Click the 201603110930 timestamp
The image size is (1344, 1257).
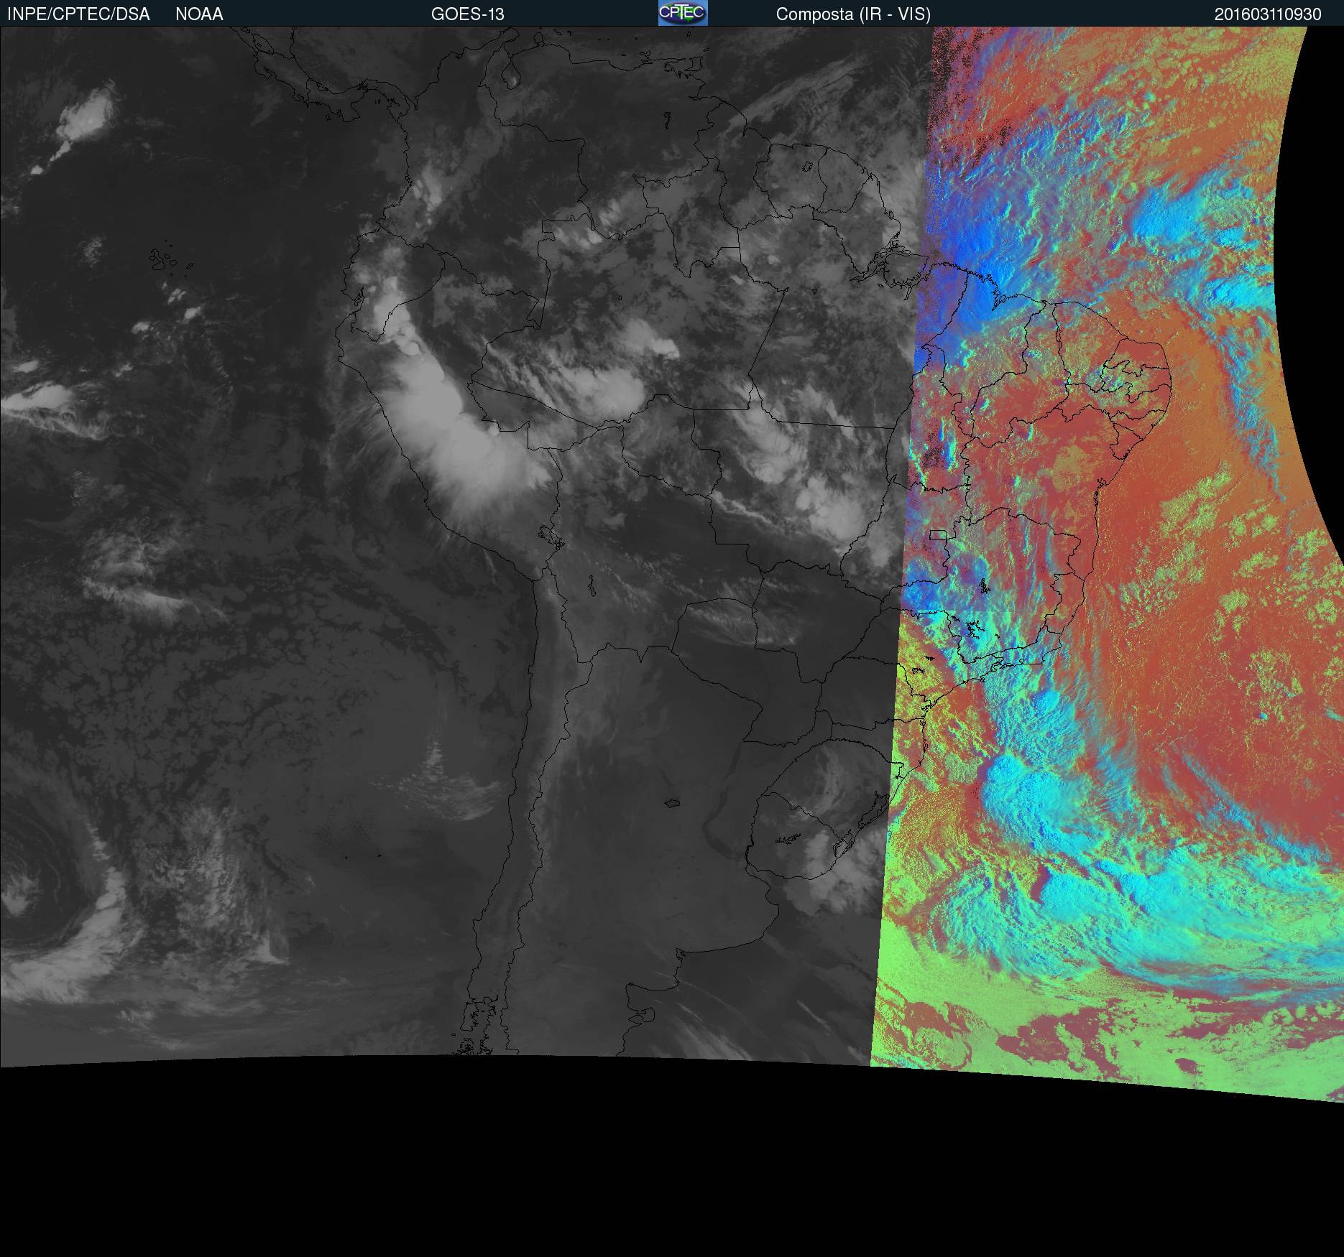pyautogui.click(x=1268, y=14)
